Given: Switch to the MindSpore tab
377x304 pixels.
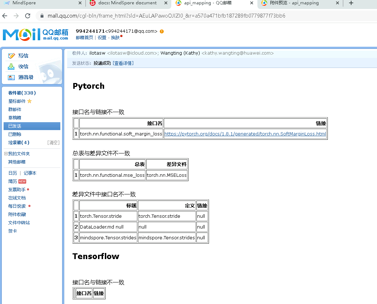Looking at the screenshot, I should coord(24,3).
